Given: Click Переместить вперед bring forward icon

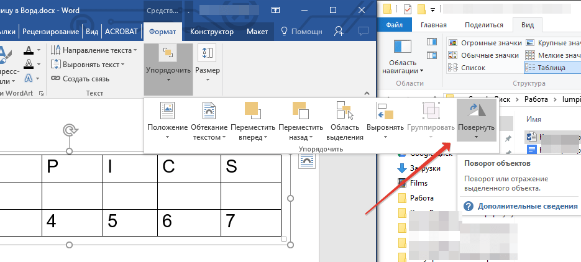Looking at the screenshot, I should click(252, 111).
